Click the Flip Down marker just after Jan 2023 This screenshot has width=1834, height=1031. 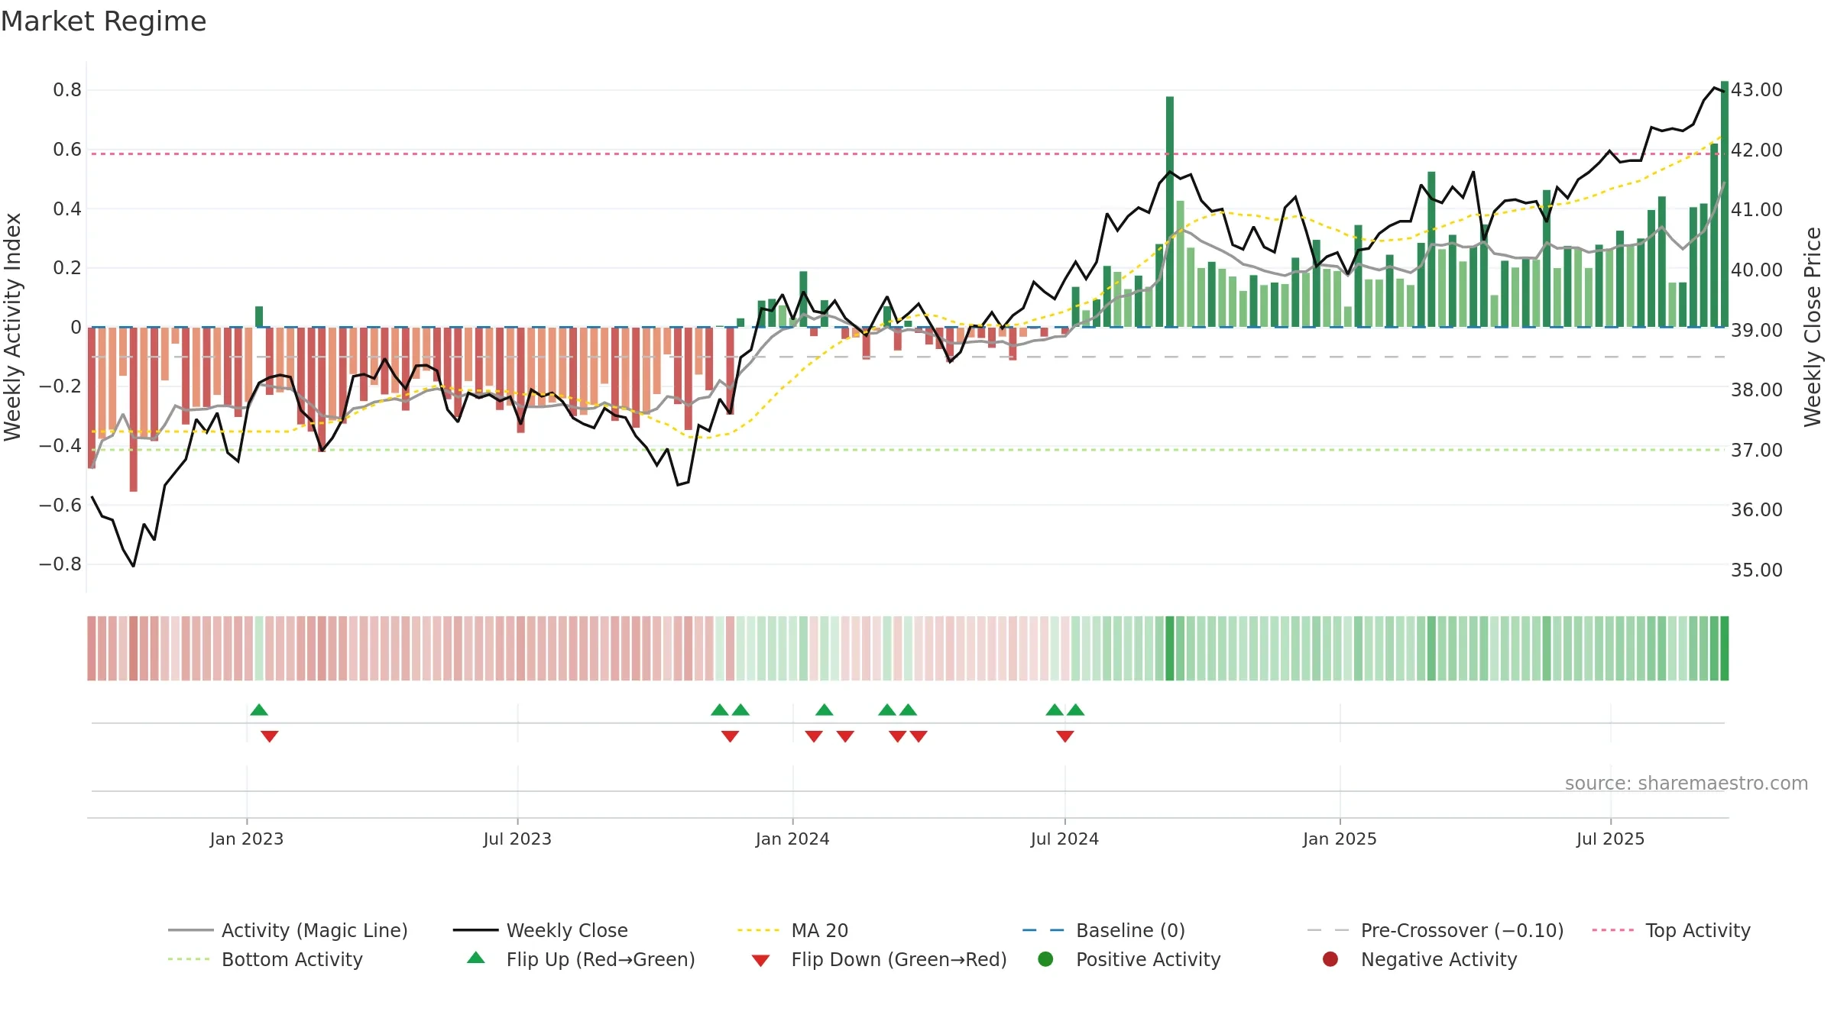tap(269, 736)
